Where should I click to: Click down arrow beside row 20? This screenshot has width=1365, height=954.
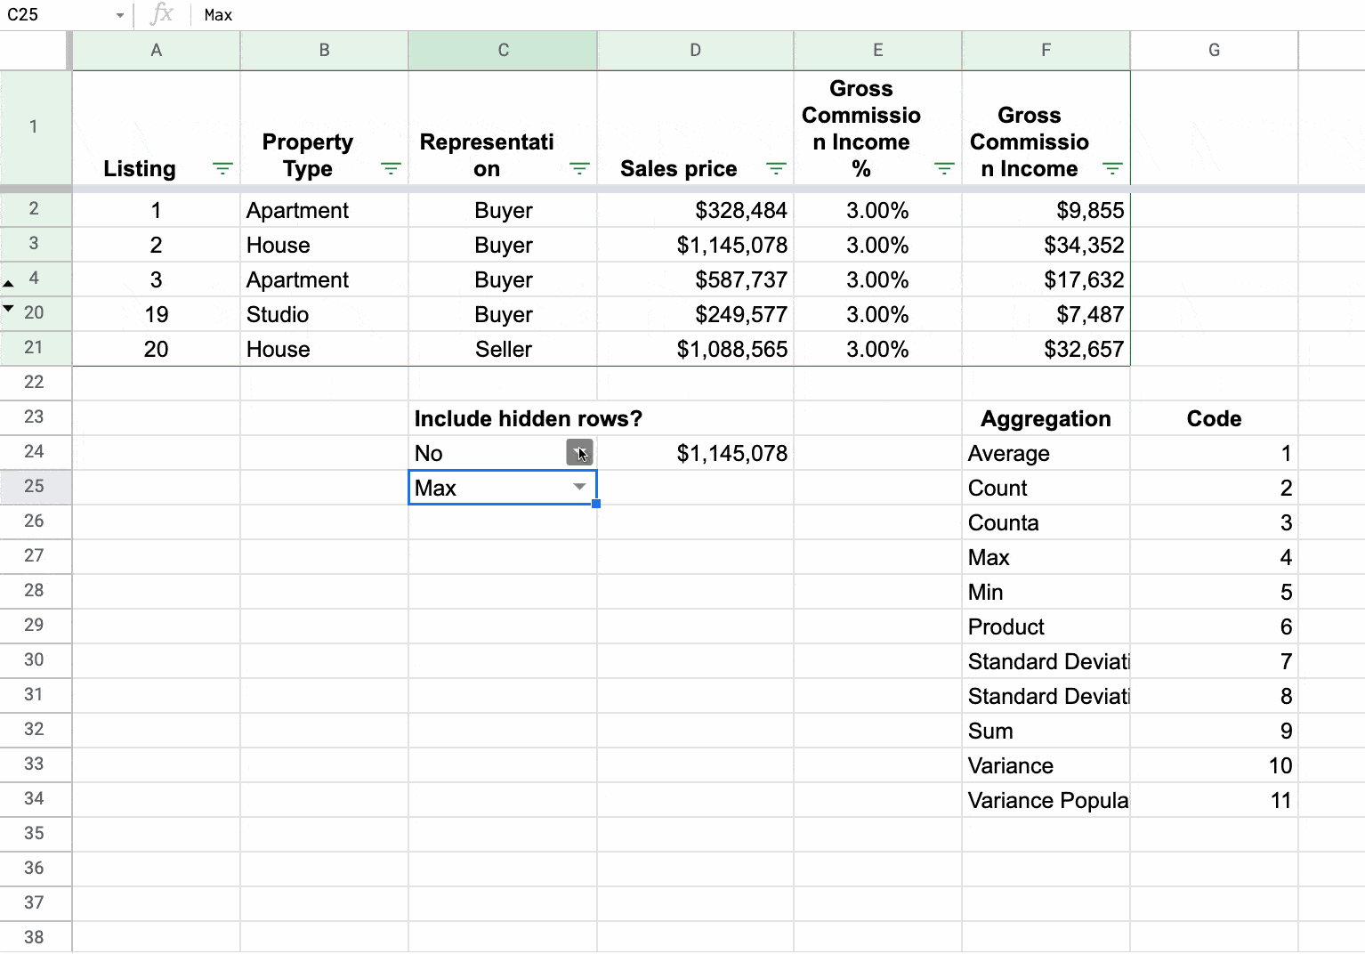9,308
